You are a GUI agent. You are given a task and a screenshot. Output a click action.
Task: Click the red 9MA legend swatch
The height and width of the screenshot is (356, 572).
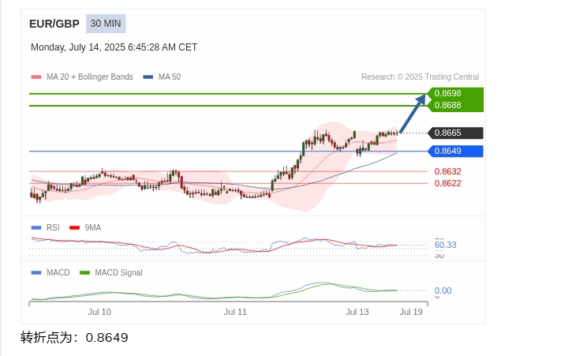74,228
